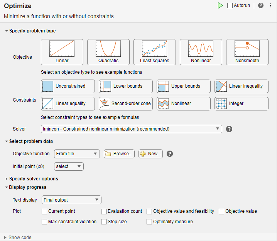
Task: Expand the Show code section
Action: [20, 238]
